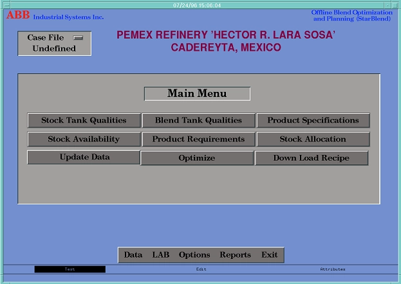Click the 'Undefined' case file value
Viewport: 401px width, 284px height.
(x=54, y=49)
